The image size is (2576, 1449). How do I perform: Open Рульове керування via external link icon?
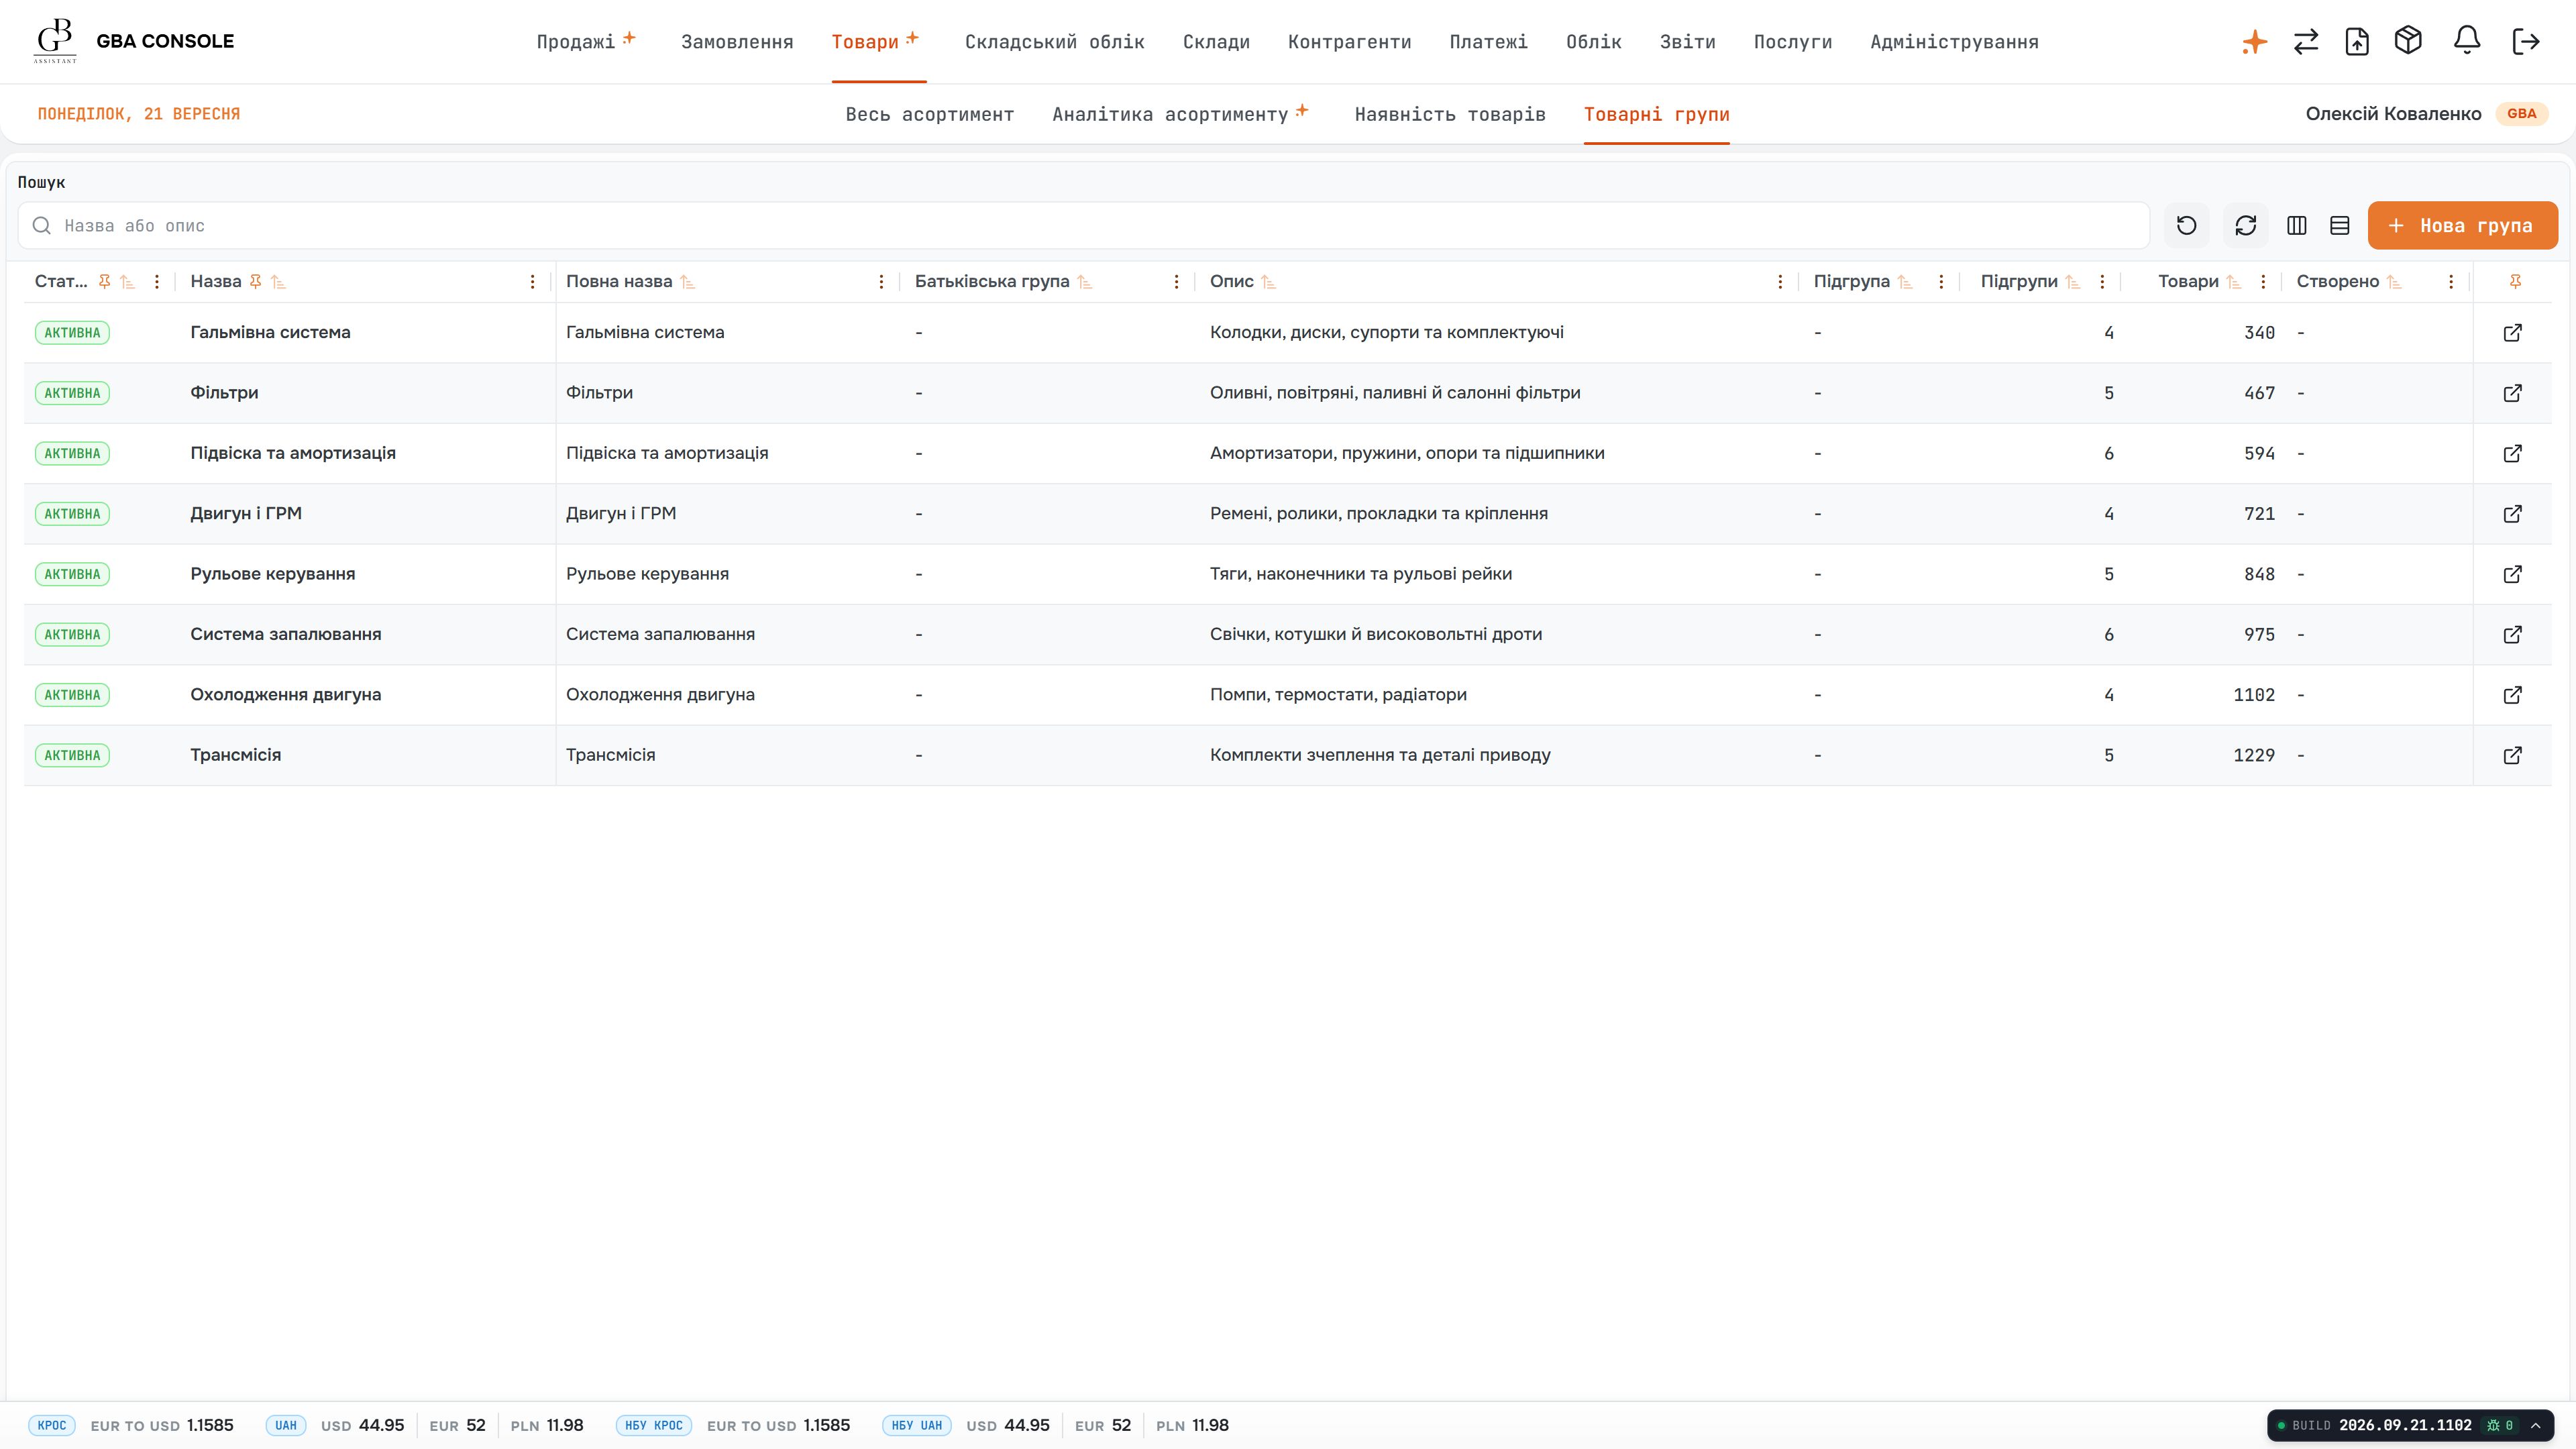tap(2512, 574)
